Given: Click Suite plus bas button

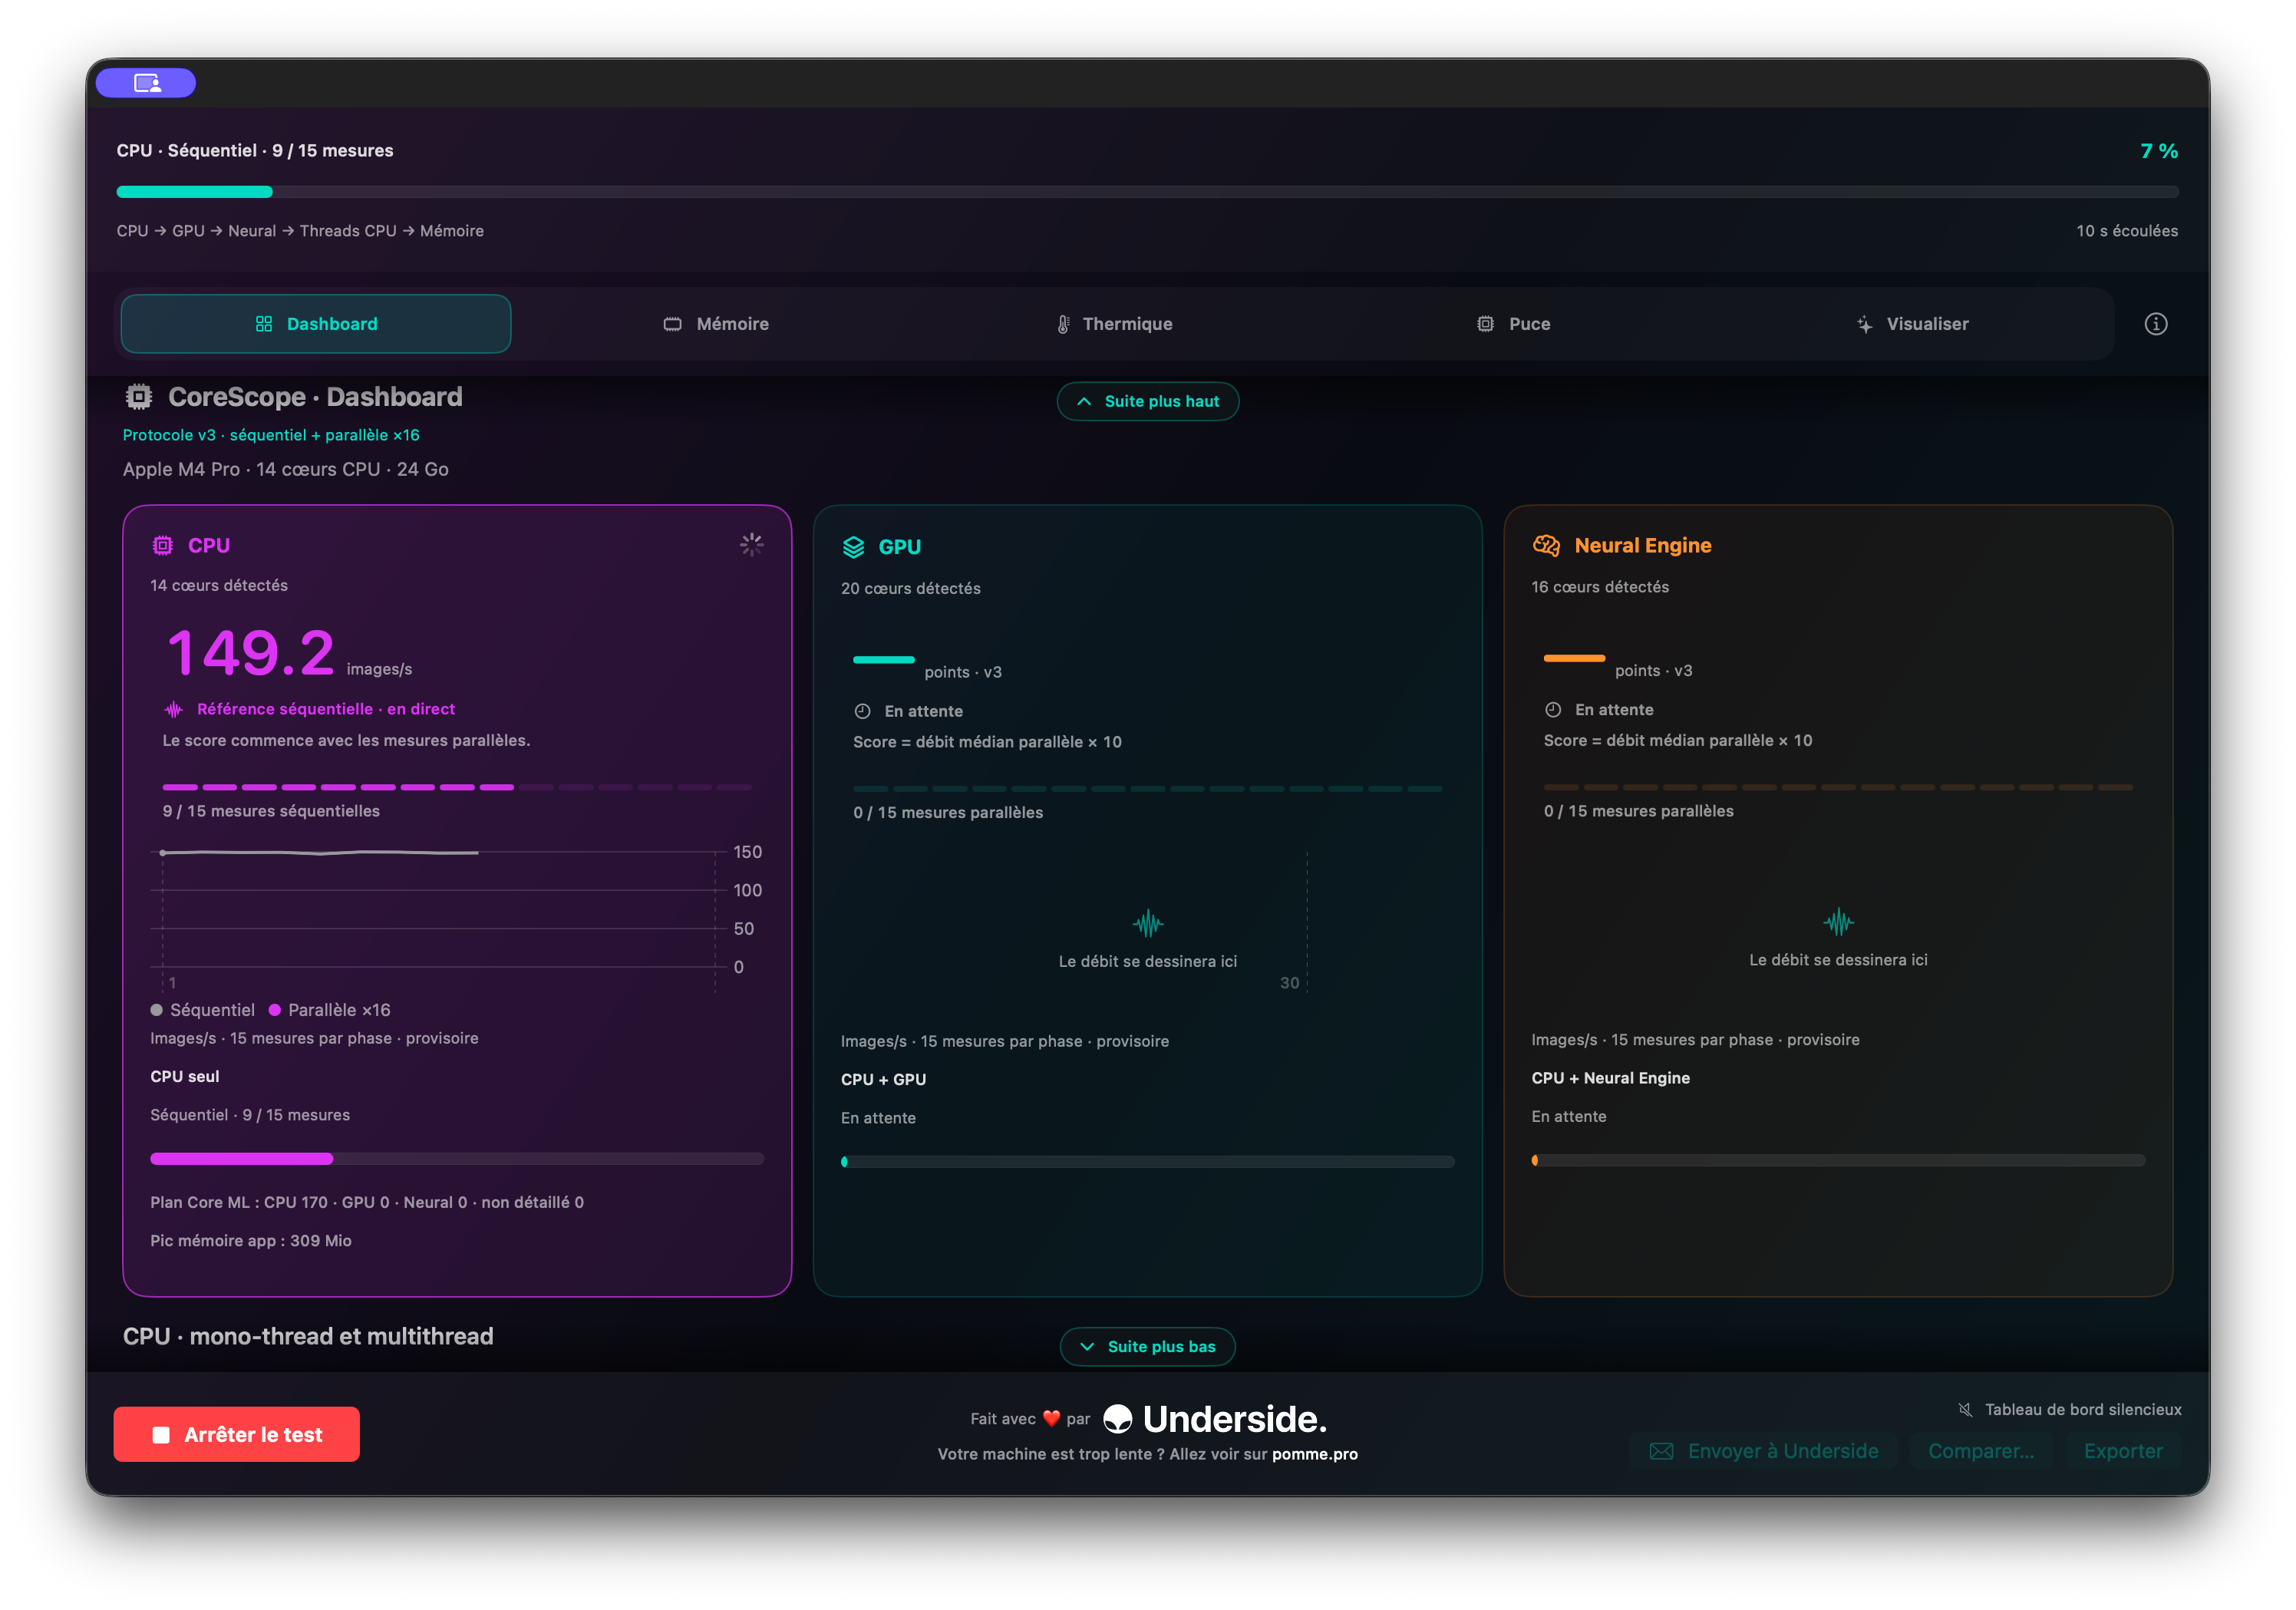Looking at the screenshot, I should 1148,1346.
